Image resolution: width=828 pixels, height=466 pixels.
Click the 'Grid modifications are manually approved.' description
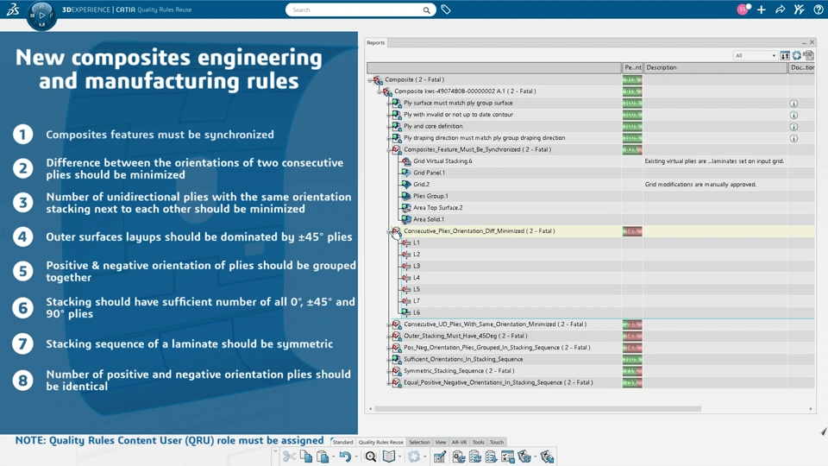pos(700,185)
